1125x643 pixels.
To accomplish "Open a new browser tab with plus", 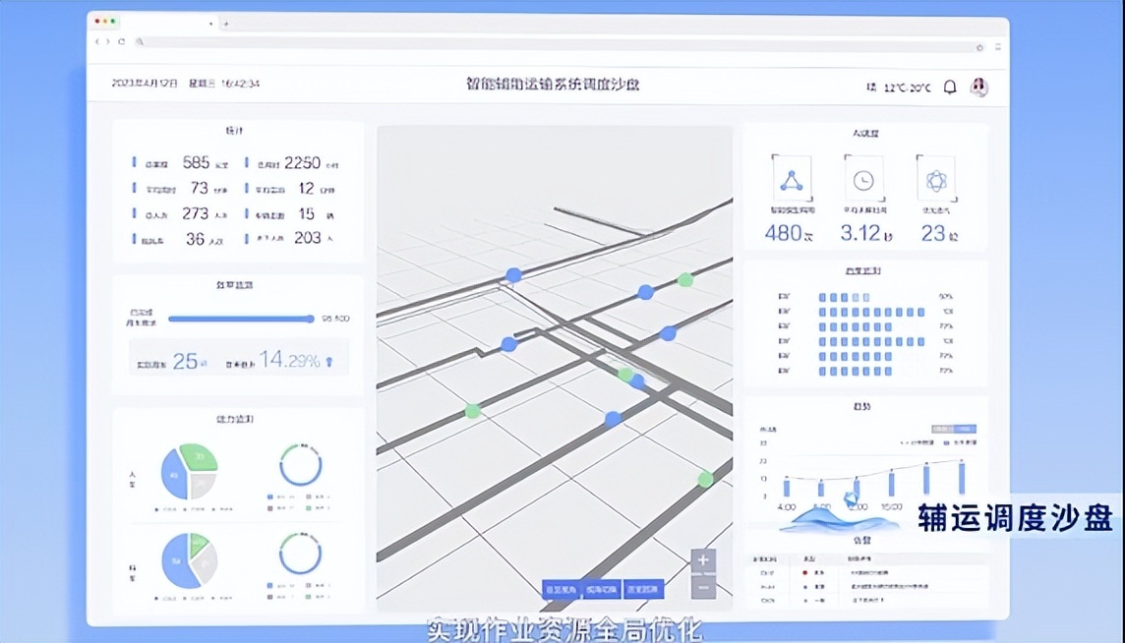I will [226, 23].
